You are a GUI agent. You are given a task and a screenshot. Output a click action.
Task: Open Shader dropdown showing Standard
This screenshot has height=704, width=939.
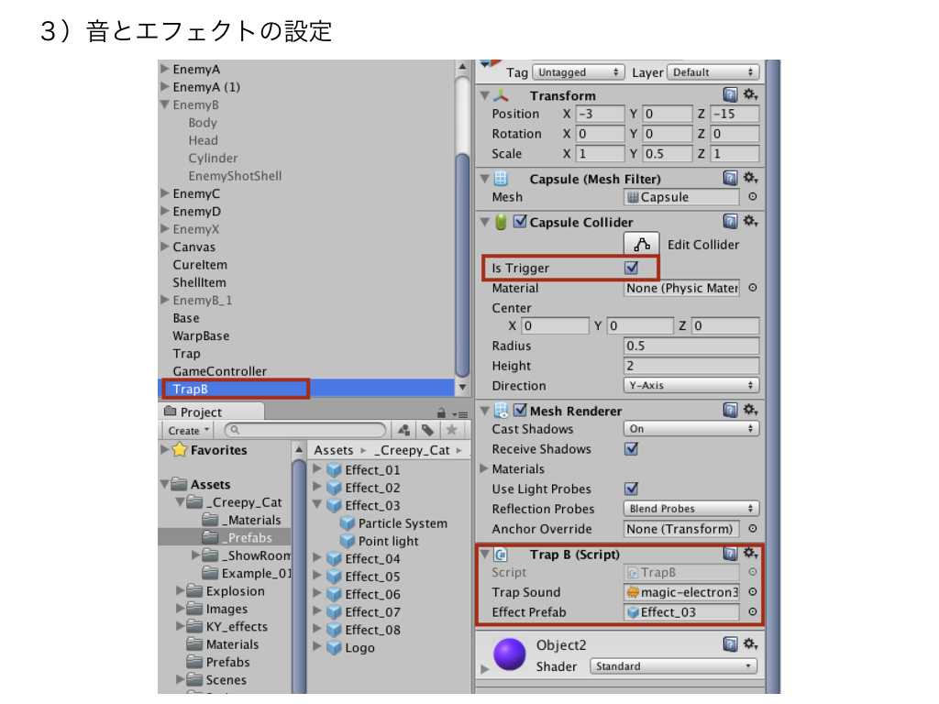(x=673, y=666)
